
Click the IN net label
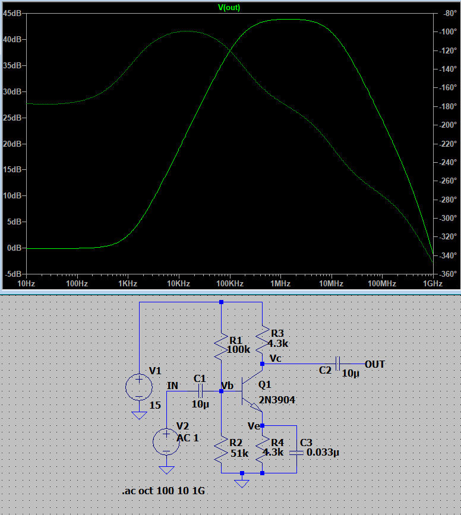[172, 386]
